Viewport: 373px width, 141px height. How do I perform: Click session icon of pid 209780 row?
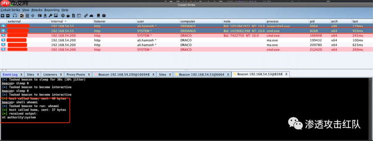tap(3, 45)
